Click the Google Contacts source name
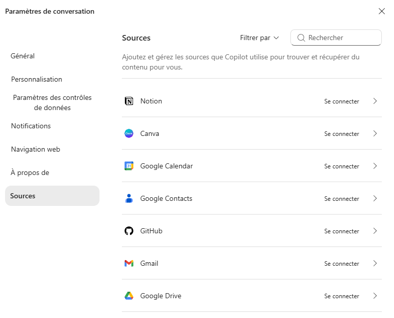The height and width of the screenshot is (318, 394). [166, 198]
